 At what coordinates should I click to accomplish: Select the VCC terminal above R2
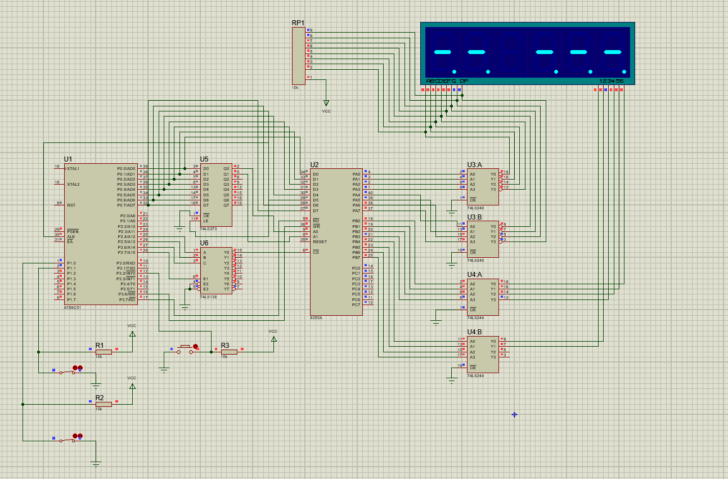(x=132, y=385)
